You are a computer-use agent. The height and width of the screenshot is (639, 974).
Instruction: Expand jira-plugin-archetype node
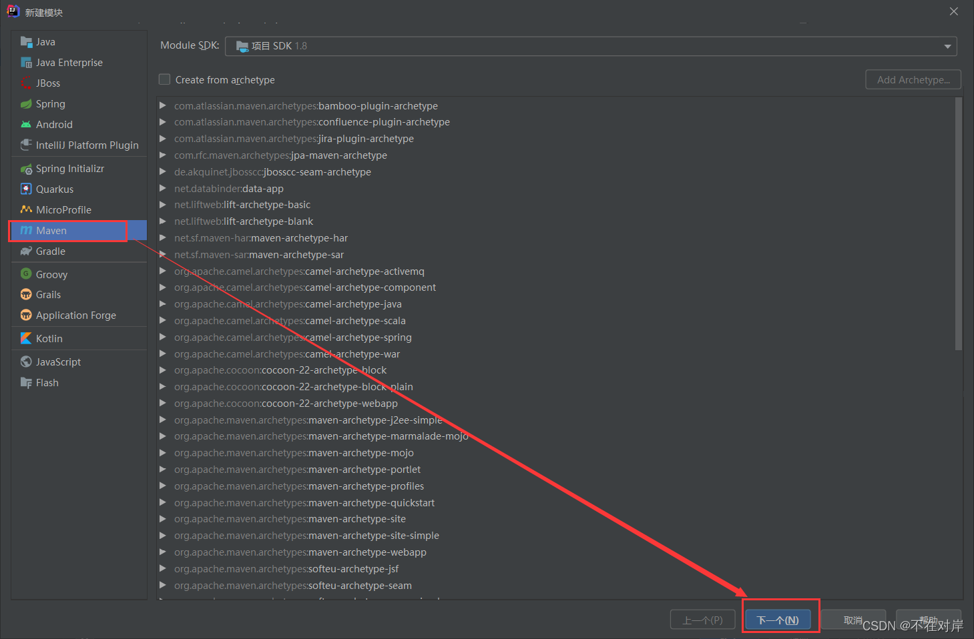click(162, 139)
